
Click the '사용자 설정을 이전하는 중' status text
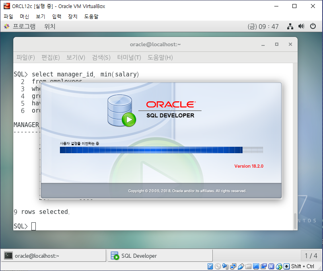80,144
